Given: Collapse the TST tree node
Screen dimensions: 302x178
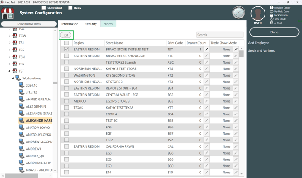Looking at the screenshot, I should [9, 71].
